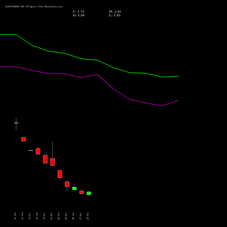Select the green candle for 26 Oct
This screenshot has width=227, height=227.
pyautogui.click(x=74, y=188)
